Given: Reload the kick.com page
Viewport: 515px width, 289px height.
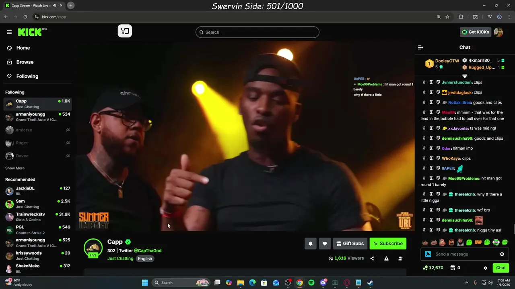Looking at the screenshot, I should 25,17.
